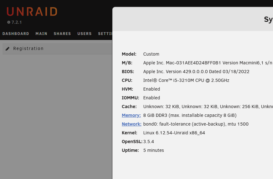The width and height of the screenshot is (273, 179).
Task: Click the bond0: fault-tolerance network text
Action: pyautogui.click(x=196, y=124)
